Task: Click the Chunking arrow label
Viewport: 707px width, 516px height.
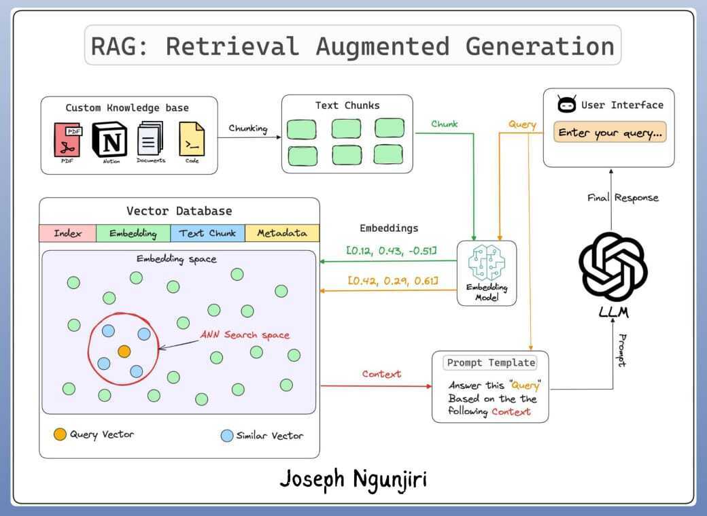Action: 247,128
